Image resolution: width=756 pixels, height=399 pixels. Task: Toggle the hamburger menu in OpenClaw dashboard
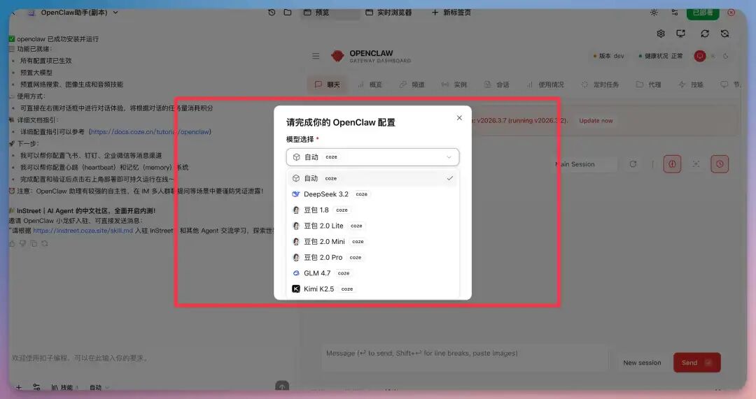(316, 57)
